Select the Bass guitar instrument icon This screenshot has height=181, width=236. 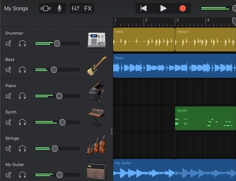pos(96,66)
